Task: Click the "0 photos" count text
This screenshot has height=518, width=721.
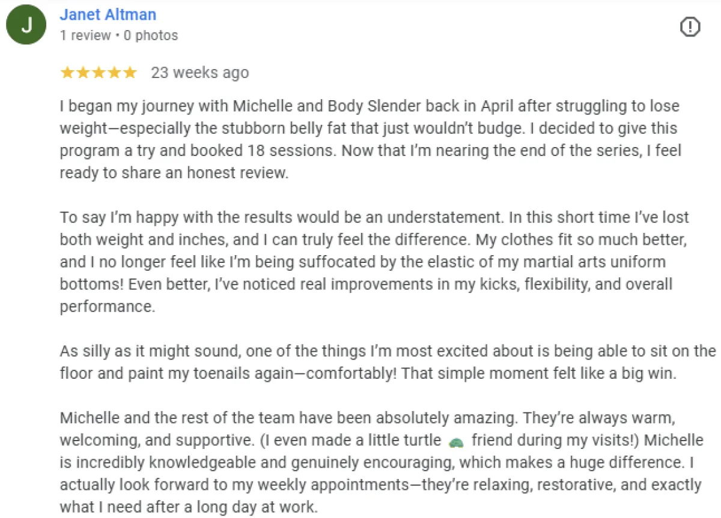Action: [x=151, y=35]
